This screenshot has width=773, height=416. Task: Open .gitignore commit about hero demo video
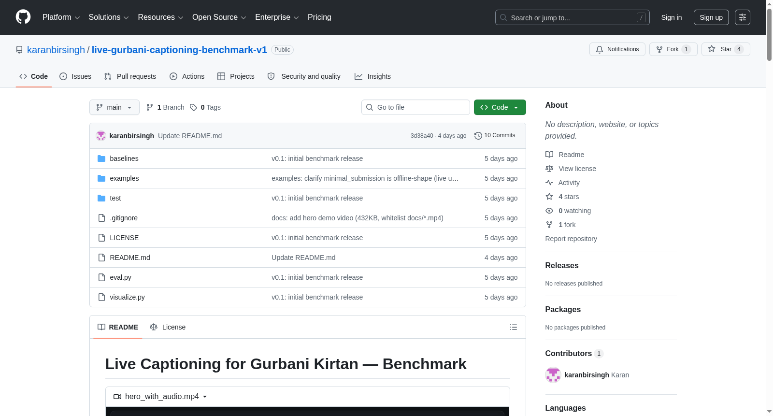[358, 218]
